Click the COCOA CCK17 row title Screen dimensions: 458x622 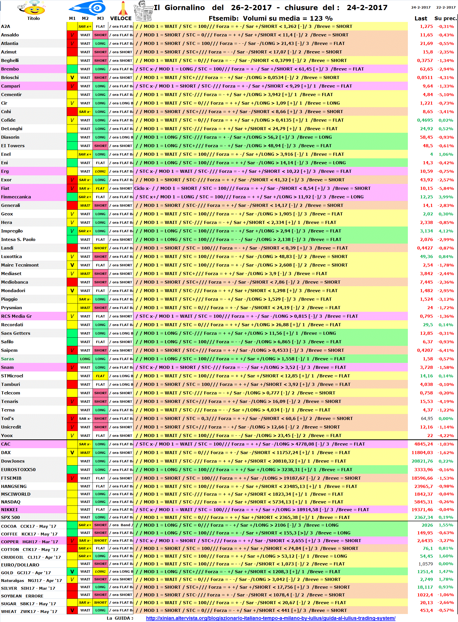coord(28,526)
